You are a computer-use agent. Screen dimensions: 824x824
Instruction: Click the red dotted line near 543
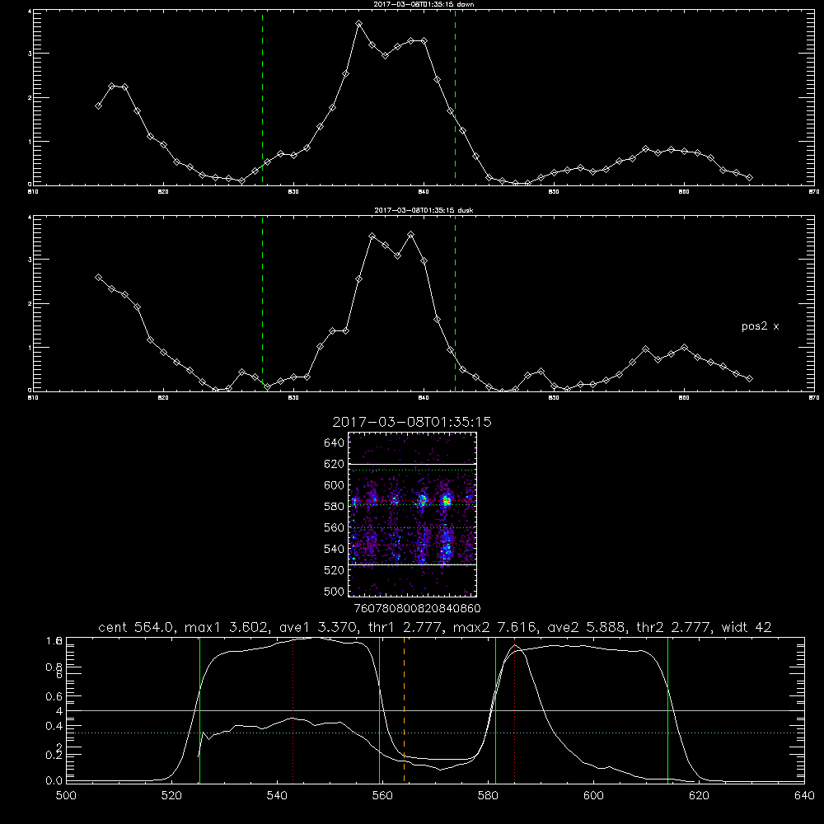coord(293,709)
